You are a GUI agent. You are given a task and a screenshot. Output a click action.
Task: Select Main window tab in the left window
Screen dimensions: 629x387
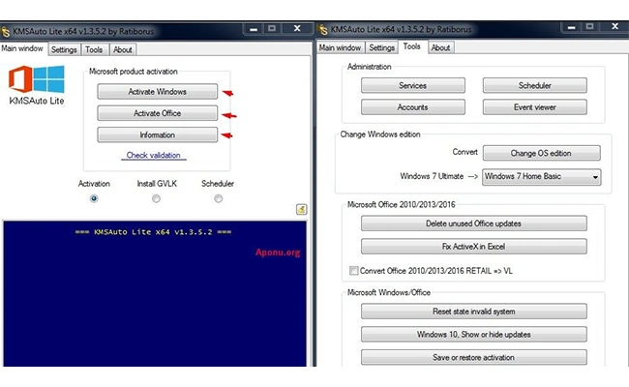point(22,48)
